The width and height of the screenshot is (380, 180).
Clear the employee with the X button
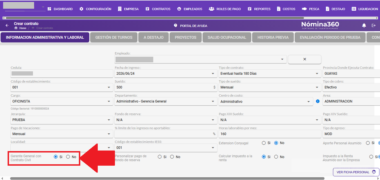[305, 59]
